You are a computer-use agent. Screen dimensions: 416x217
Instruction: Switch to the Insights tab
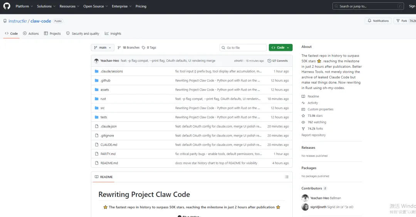coord(113,34)
